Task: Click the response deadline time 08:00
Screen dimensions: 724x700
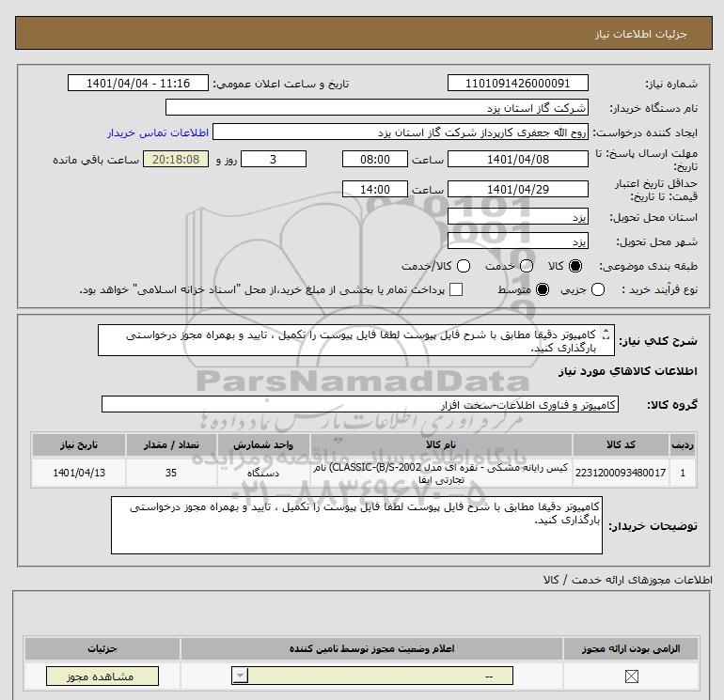Action: point(375,159)
